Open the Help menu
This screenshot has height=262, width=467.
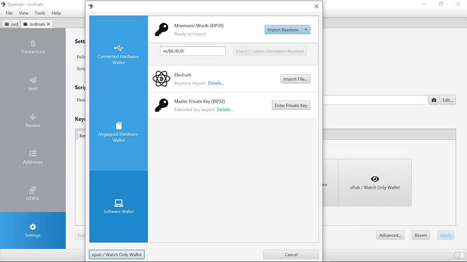click(x=56, y=13)
